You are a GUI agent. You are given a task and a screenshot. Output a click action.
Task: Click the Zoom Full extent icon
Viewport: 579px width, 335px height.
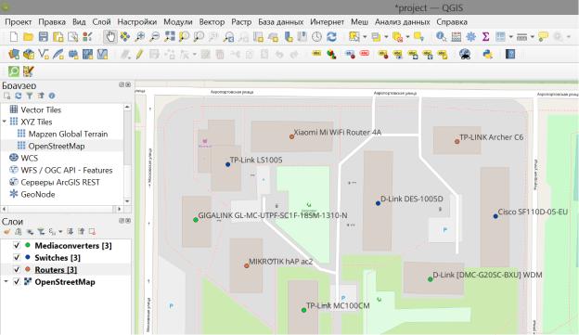point(170,36)
